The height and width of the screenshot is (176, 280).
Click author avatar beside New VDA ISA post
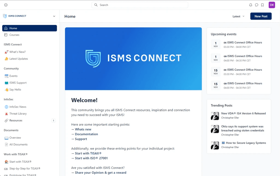(215, 116)
